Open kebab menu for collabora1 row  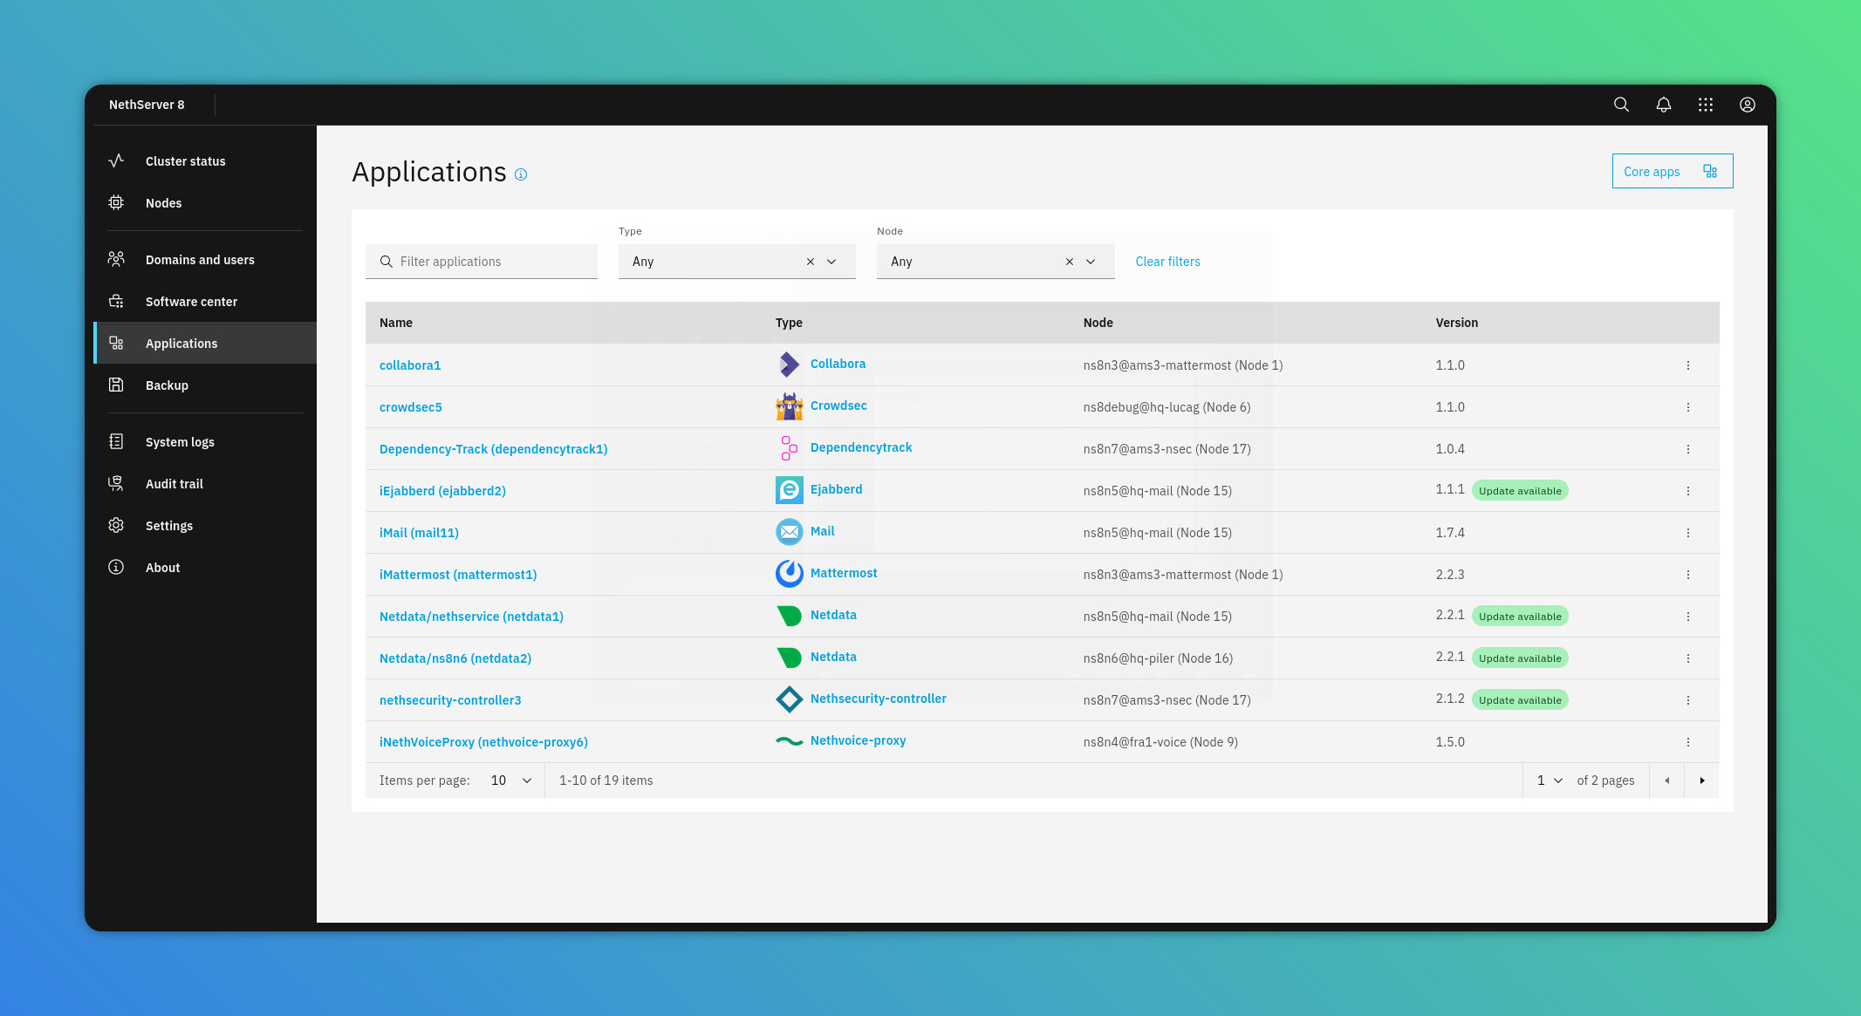pos(1688,365)
